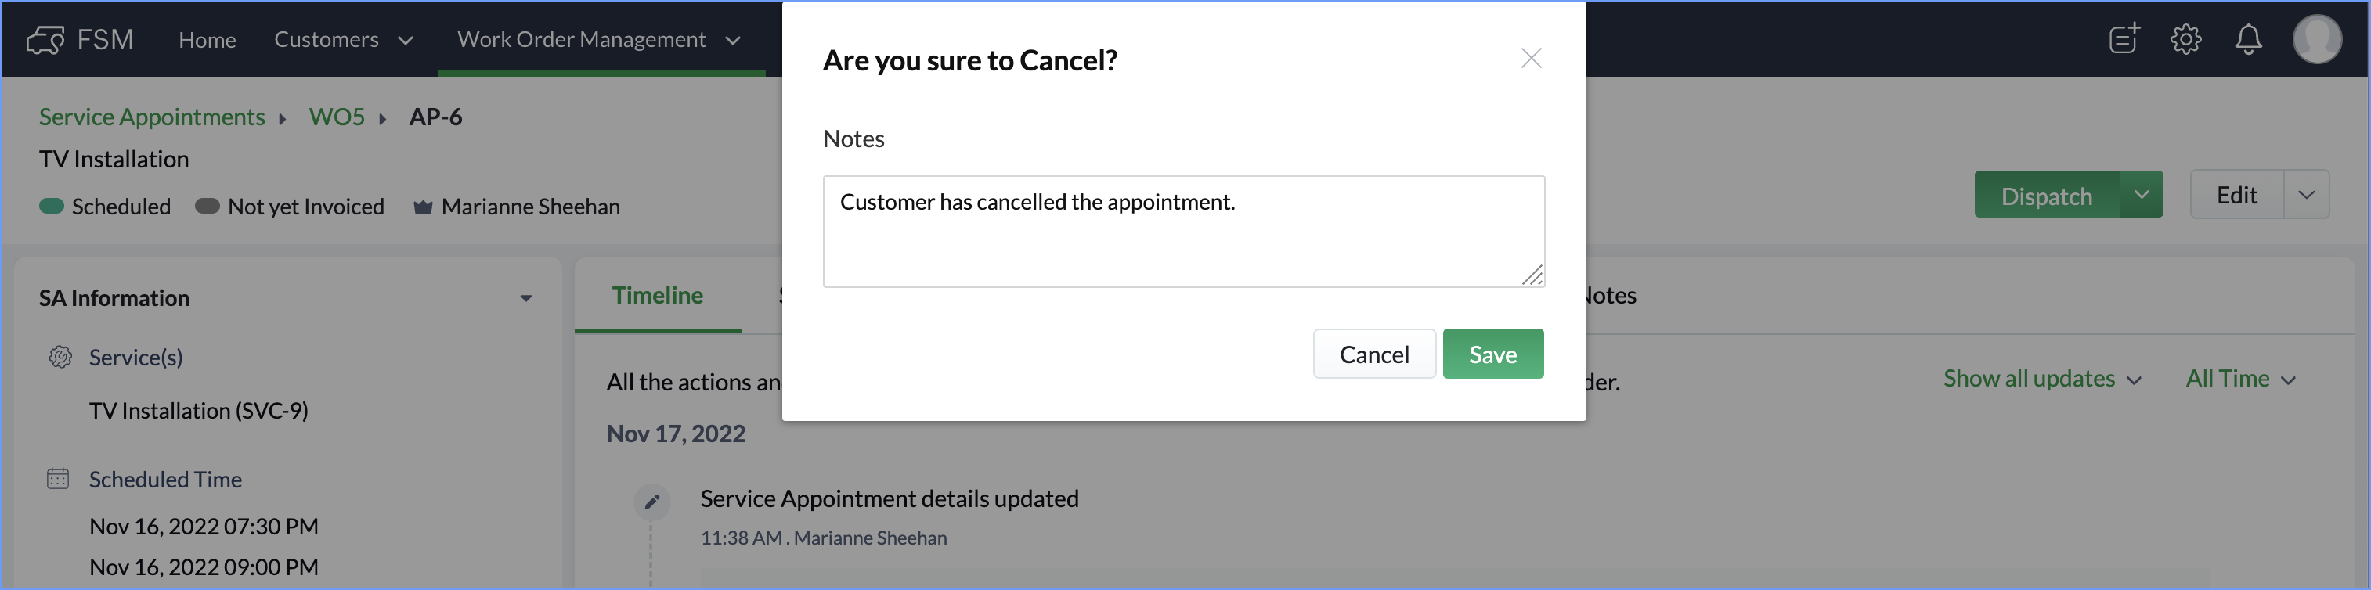2371x590 pixels.
Task: Open the notifications bell
Action: pos(2247,38)
